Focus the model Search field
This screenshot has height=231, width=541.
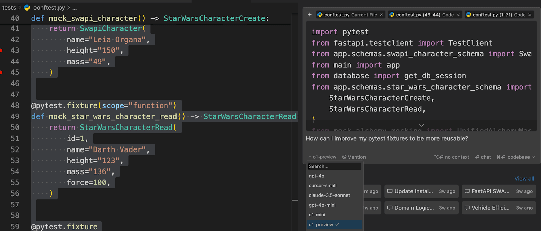click(334, 166)
